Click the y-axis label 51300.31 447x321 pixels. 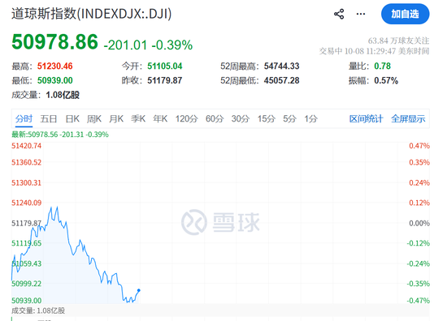26,182
